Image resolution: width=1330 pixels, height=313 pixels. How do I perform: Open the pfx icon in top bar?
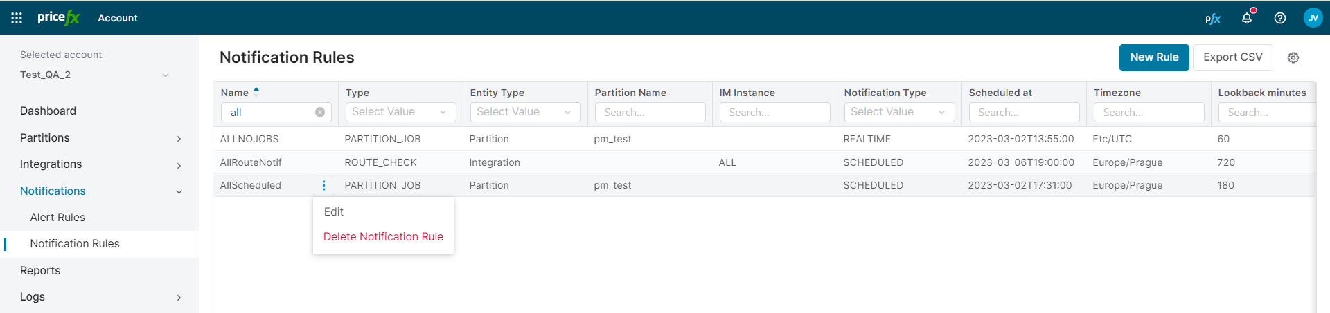tap(1212, 19)
